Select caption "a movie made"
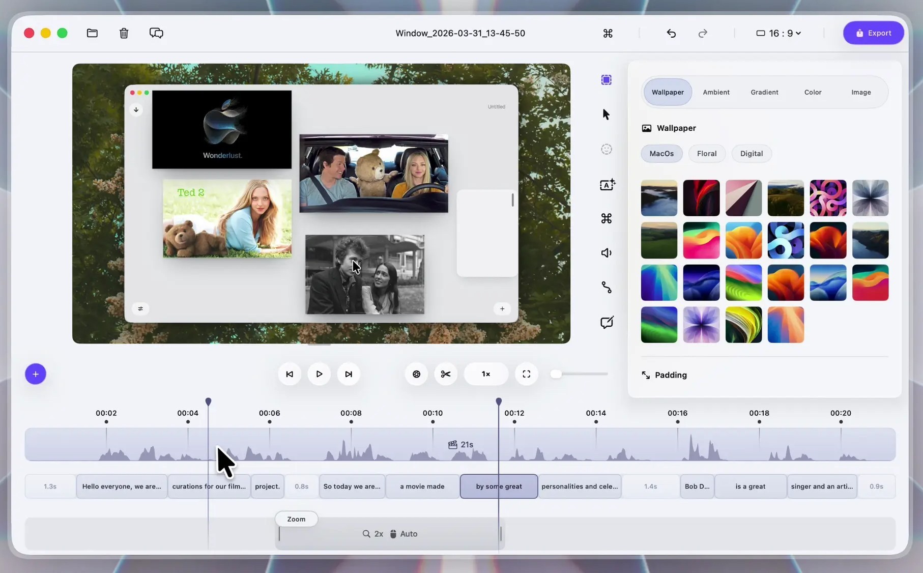 click(422, 486)
